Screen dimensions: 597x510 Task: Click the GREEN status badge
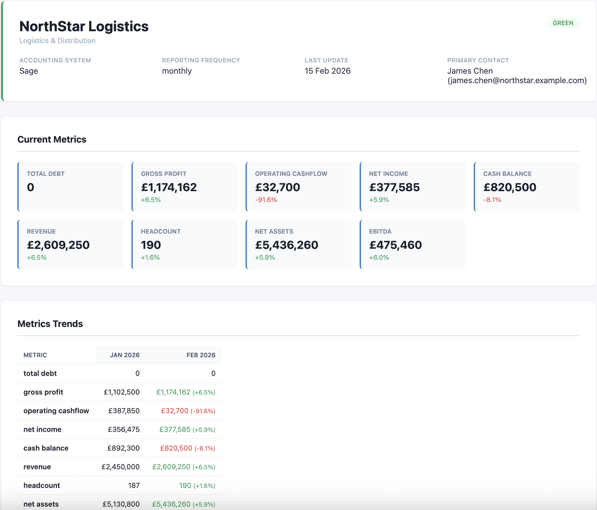point(563,23)
